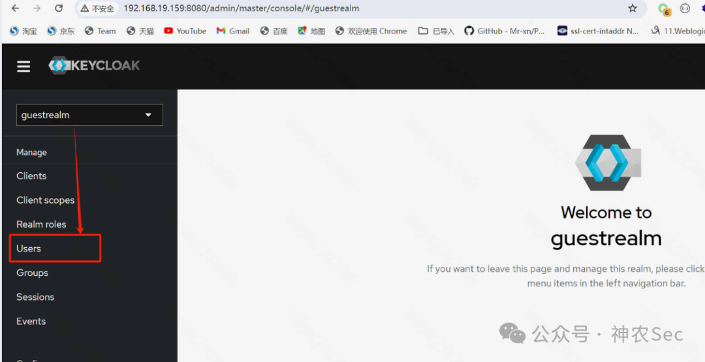Image resolution: width=705 pixels, height=362 pixels.
Task: Open Clients in the sidebar
Action: pyautogui.click(x=31, y=176)
